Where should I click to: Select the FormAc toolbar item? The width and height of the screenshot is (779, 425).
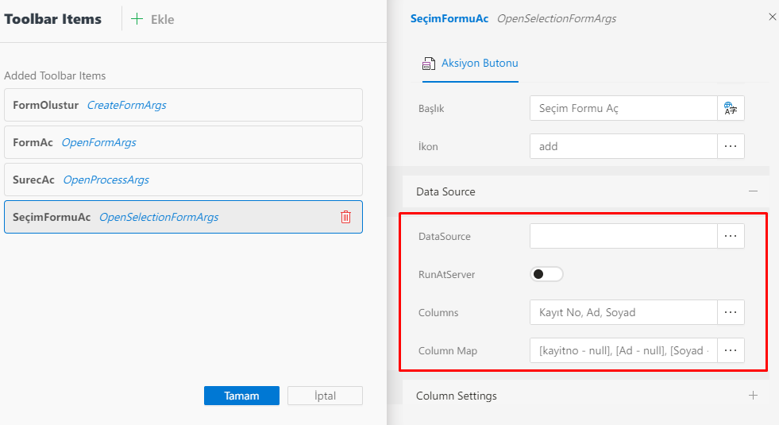(183, 143)
